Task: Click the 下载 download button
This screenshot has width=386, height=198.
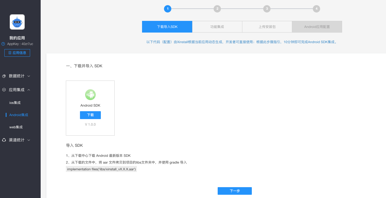Action: click(x=90, y=115)
